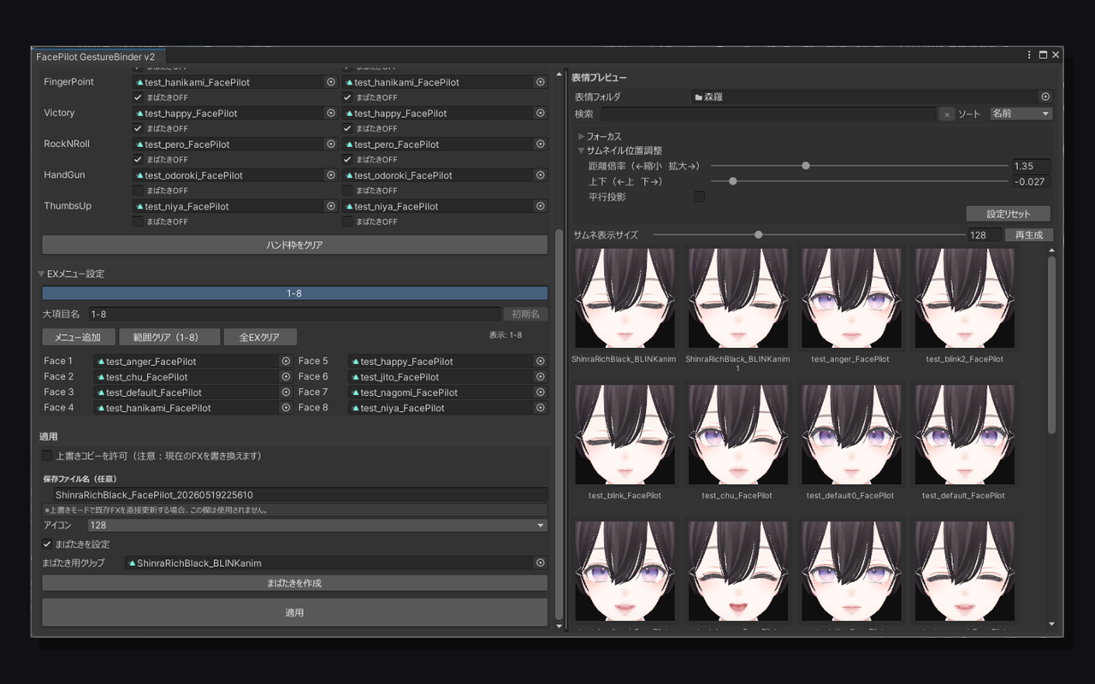The height and width of the screenshot is (684, 1095).
Task: Click the 再生成 button
Action: click(x=1029, y=235)
